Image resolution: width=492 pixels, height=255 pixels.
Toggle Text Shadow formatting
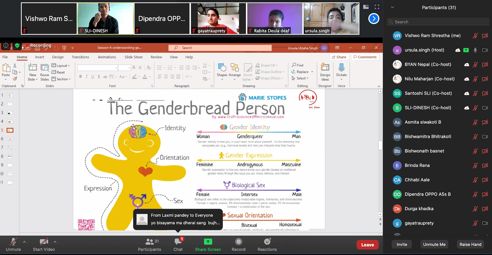(99, 77)
